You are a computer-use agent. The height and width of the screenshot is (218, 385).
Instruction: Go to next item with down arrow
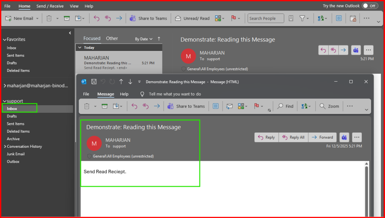(x=130, y=82)
